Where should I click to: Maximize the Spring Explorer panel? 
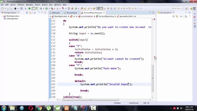point(190,13)
